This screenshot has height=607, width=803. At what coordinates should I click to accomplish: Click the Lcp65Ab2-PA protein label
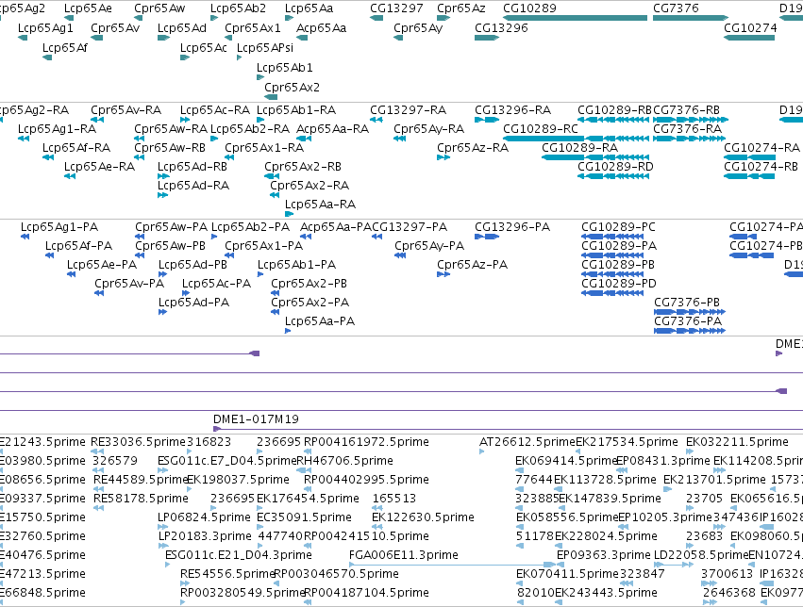(x=250, y=227)
